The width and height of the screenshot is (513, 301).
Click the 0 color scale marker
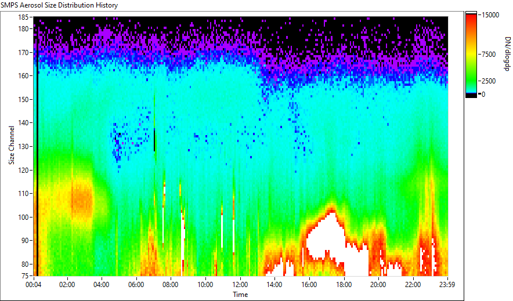pos(483,95)
